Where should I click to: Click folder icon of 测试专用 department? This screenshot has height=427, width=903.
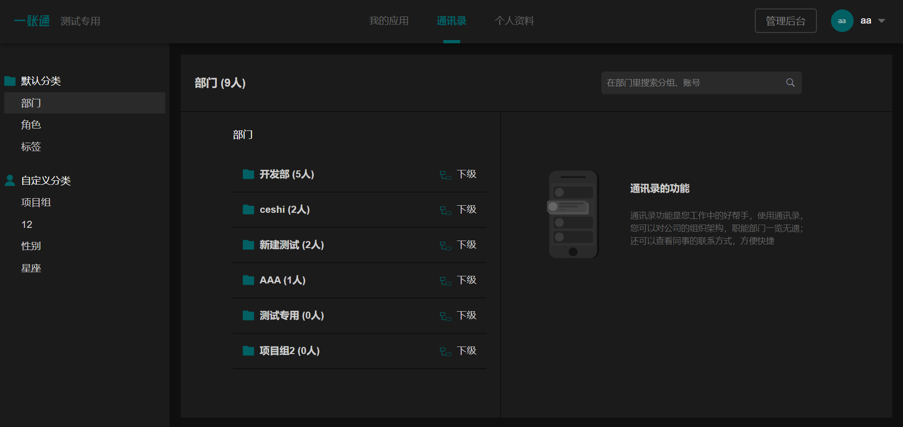[x=248, y=315]
